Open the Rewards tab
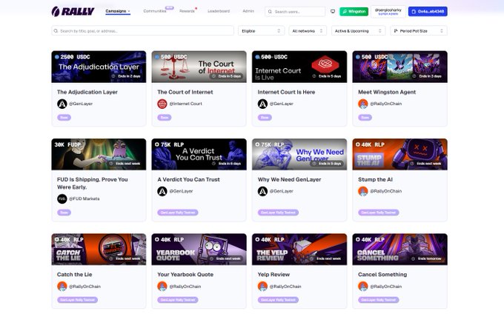 point(187,11)
